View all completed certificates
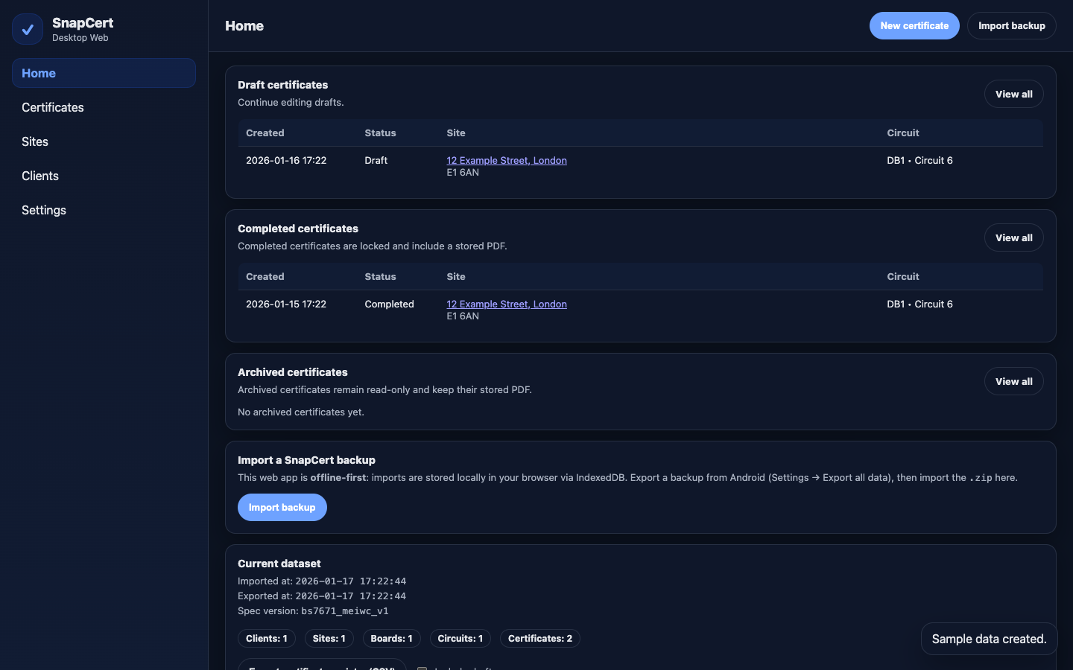 click(1013, 237)
